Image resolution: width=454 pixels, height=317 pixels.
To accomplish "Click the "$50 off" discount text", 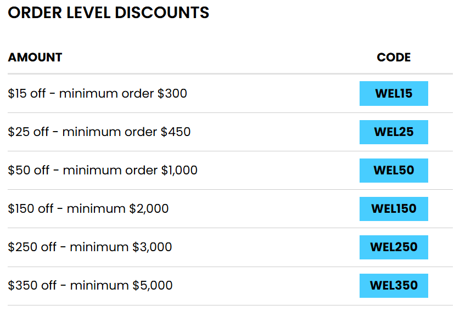I will (29, 171).
